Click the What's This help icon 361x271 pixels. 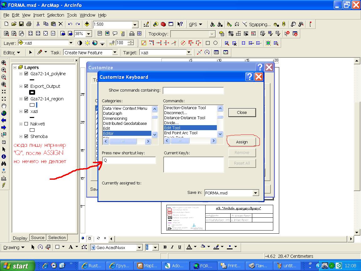coord(180,24)
